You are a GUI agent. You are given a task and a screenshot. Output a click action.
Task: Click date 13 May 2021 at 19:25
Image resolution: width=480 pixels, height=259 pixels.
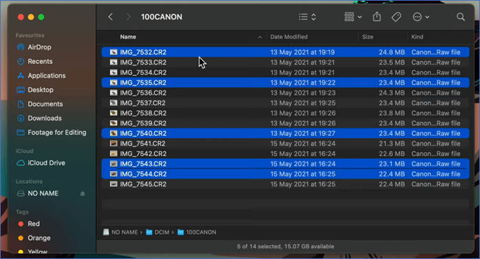303,103
